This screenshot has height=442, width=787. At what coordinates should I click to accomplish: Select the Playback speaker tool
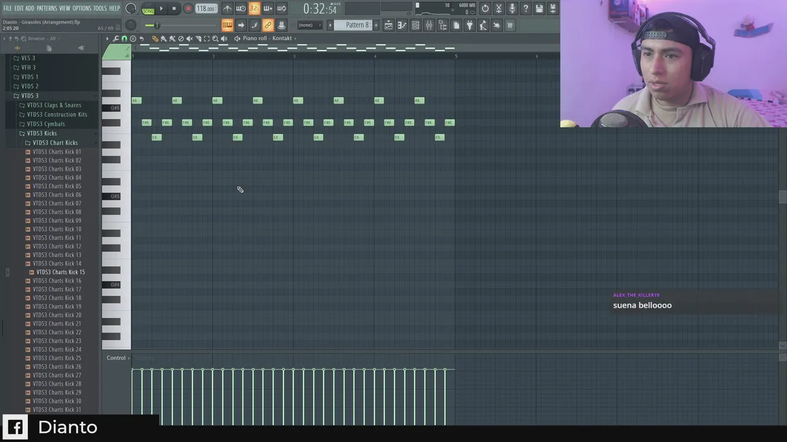coord(224,39)
